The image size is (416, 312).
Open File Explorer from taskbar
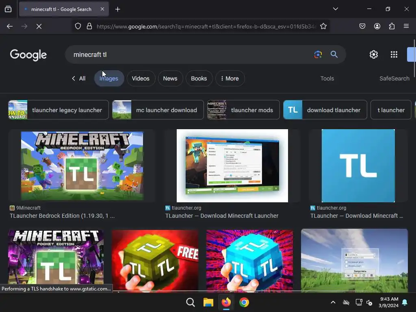(x=208, y=302)
